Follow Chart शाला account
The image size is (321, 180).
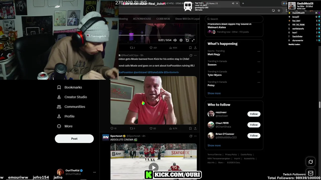(x=254, y=125)
